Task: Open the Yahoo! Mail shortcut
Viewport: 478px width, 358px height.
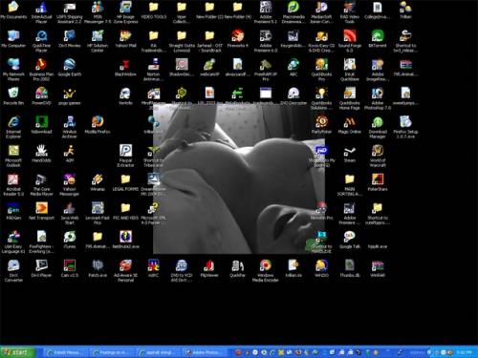Action: [x=125, y=39]
